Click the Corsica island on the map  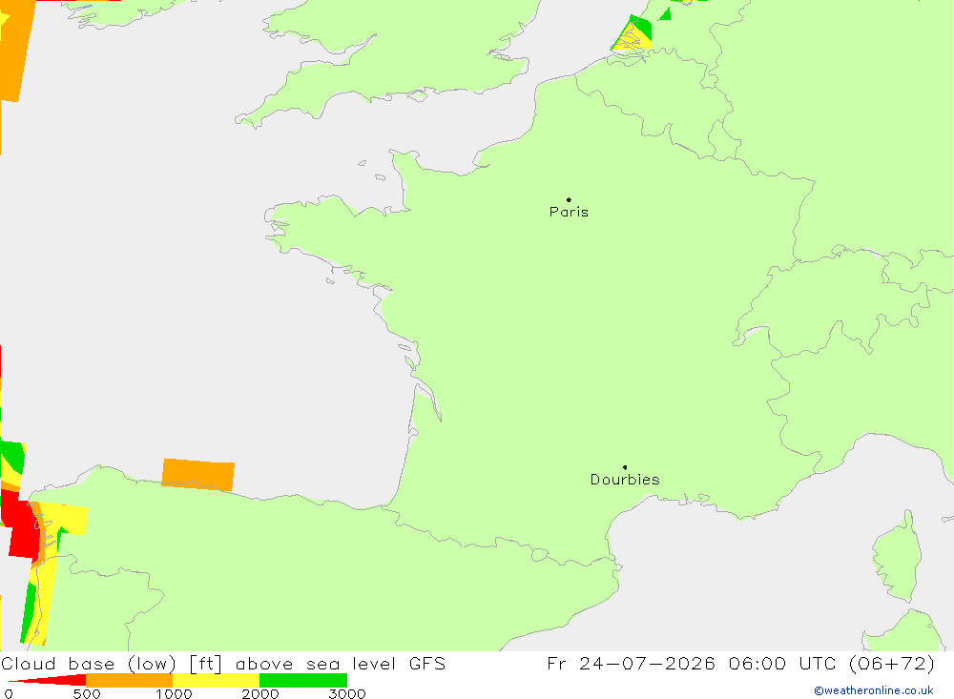point(899,558)
